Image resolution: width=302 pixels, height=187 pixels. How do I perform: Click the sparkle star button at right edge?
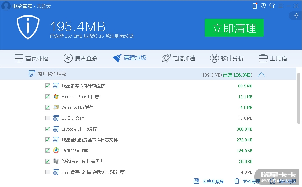[x=296, y=15]
